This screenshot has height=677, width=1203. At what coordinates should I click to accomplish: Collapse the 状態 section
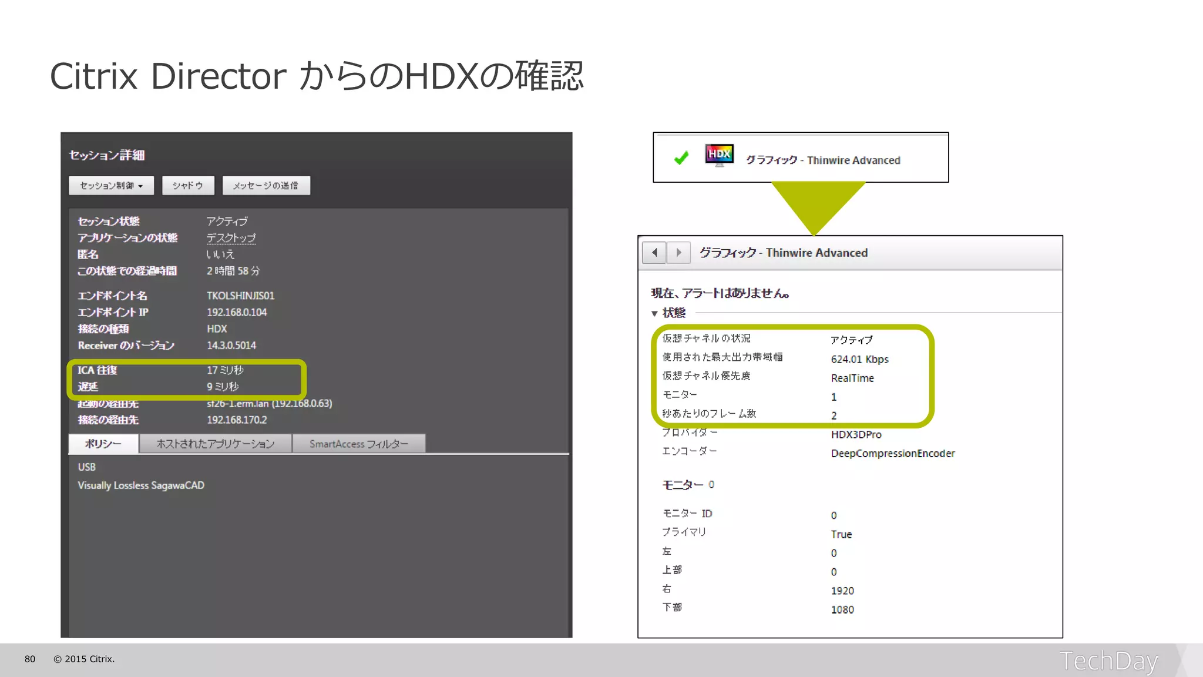(654, 313)
